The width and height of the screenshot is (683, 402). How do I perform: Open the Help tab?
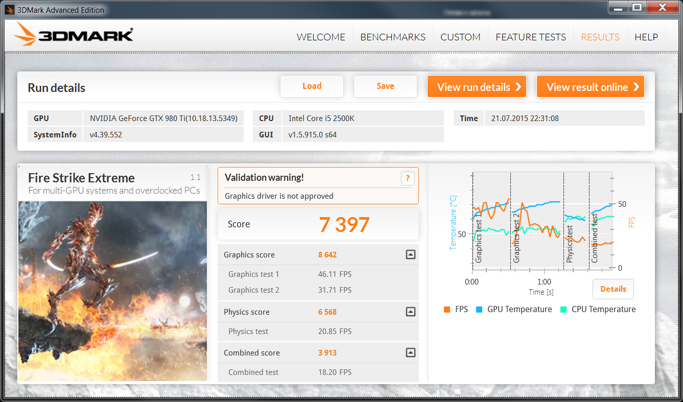point(646,37)
